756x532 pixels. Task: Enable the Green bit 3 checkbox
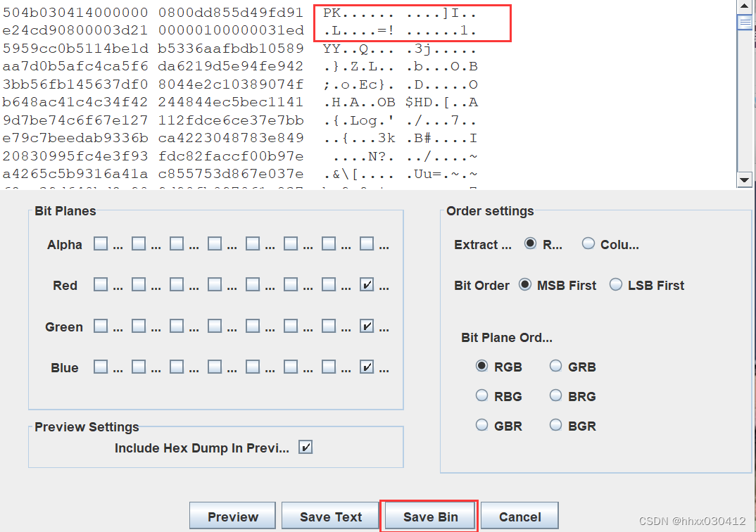(253, 327)
